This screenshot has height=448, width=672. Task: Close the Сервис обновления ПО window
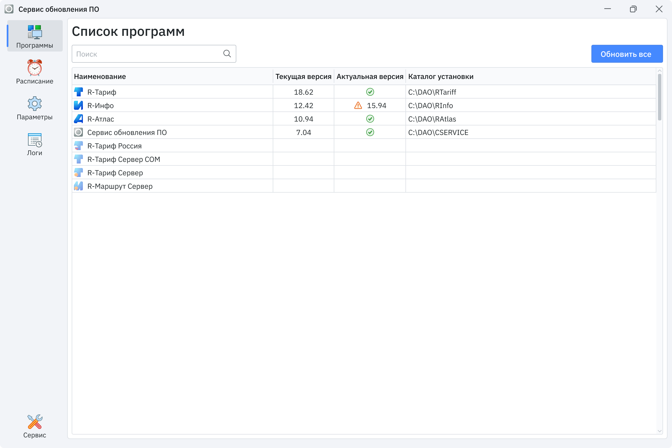[659, 9]
